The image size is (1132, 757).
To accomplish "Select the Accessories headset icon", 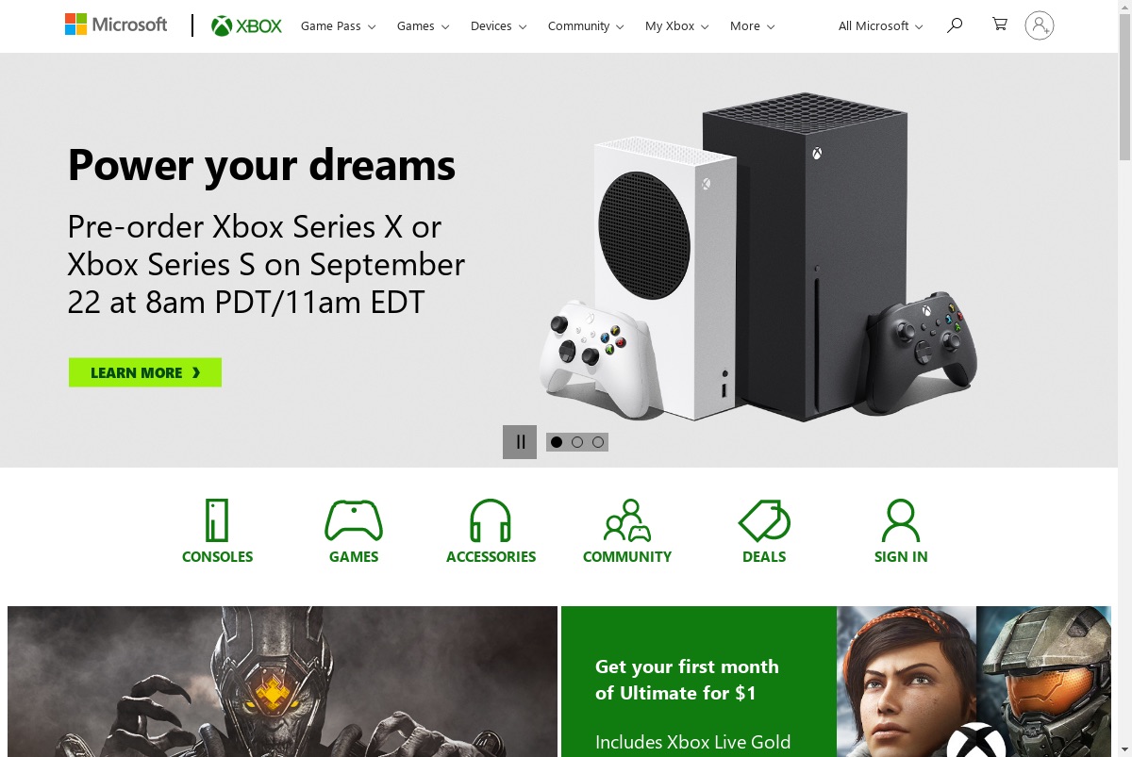I will (491, 520).
